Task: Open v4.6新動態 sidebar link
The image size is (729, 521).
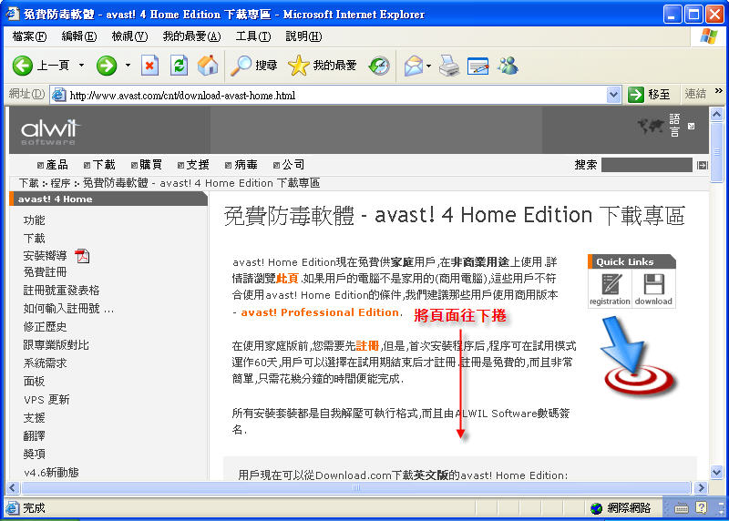Action: tap(51, 473)
